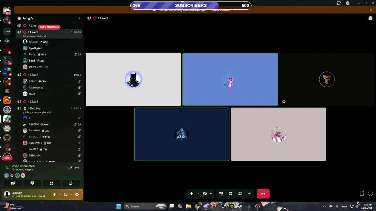Toggle noise suppression in Voice Connected panel
Viewport: 376px width, 211px height.
tap(70, 168)
